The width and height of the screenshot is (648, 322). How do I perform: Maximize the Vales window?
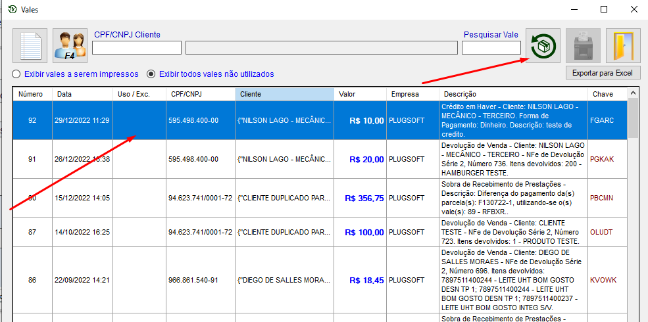point(604,9)
